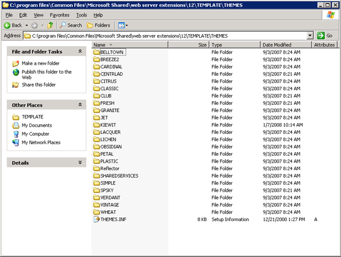Select the BELLTOWN folder icon
This screenshot has height=257, width=341.
[x=96, y=52]
